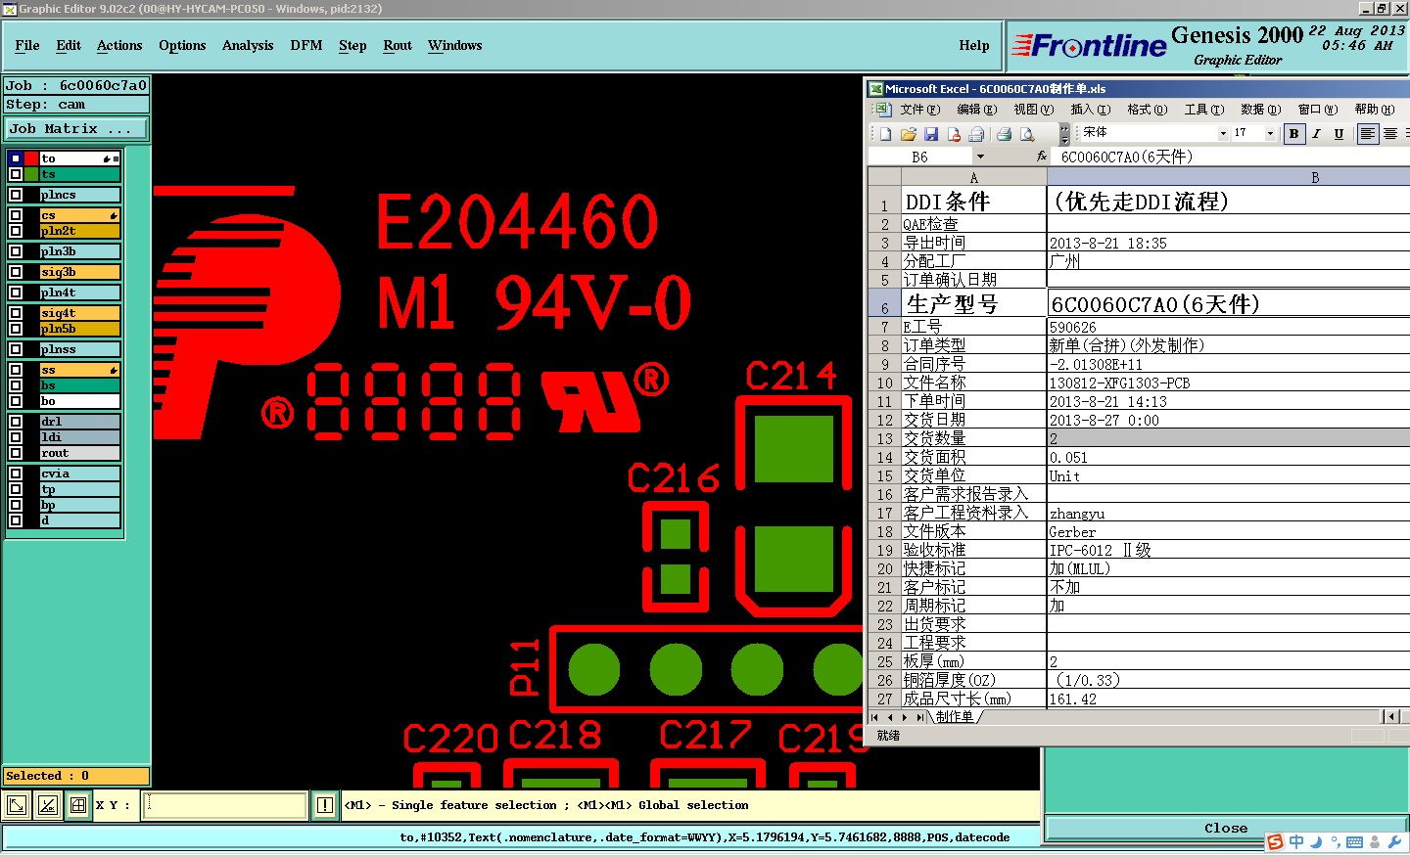Click the E-mail icon in Excel toolbar
The image size is (1410, 857).
point(976,134)
